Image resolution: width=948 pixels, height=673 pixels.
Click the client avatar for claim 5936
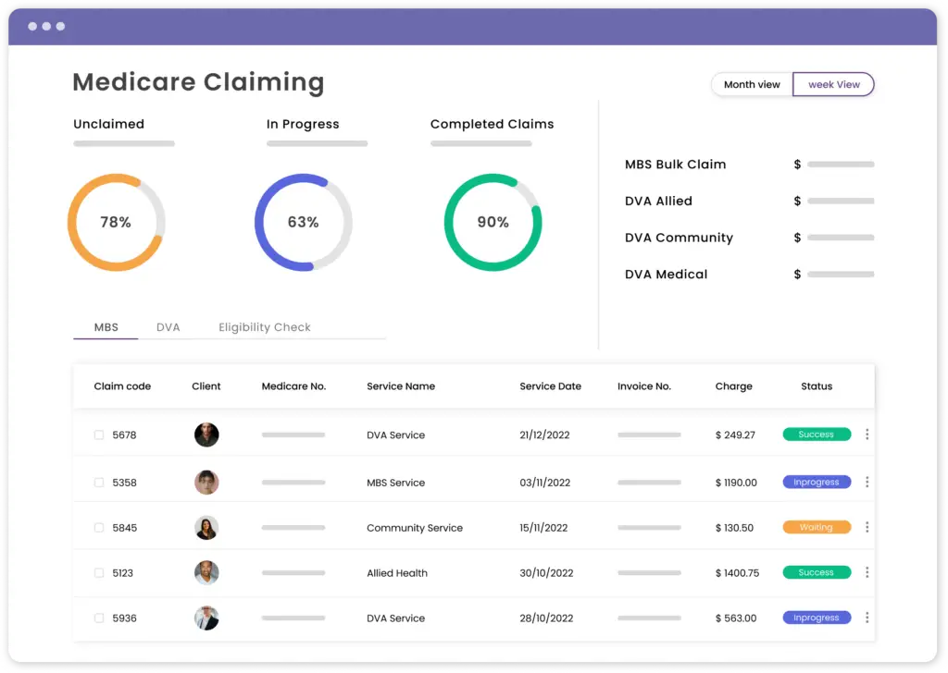pos(206,618)
